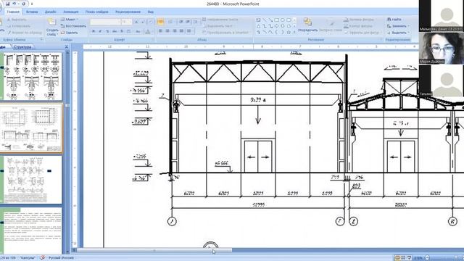Select the building plans slide thumbnail
This screenshot has height=261, width=464.
[31, 128]
